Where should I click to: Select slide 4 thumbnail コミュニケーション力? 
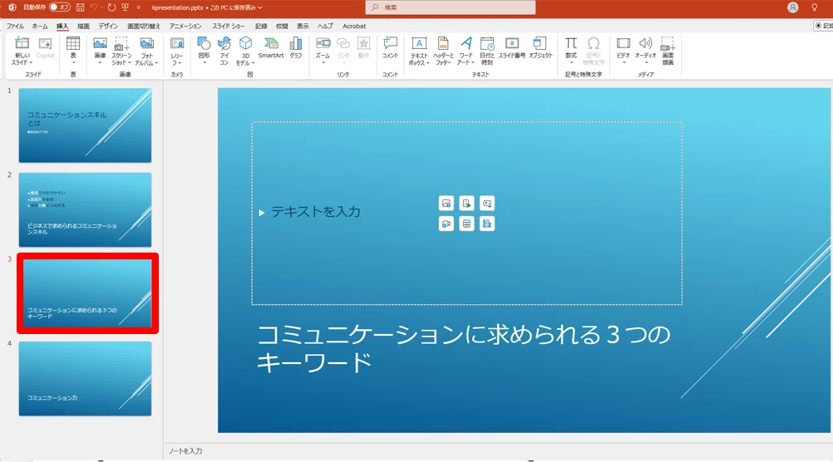click(x=85, y=379)
